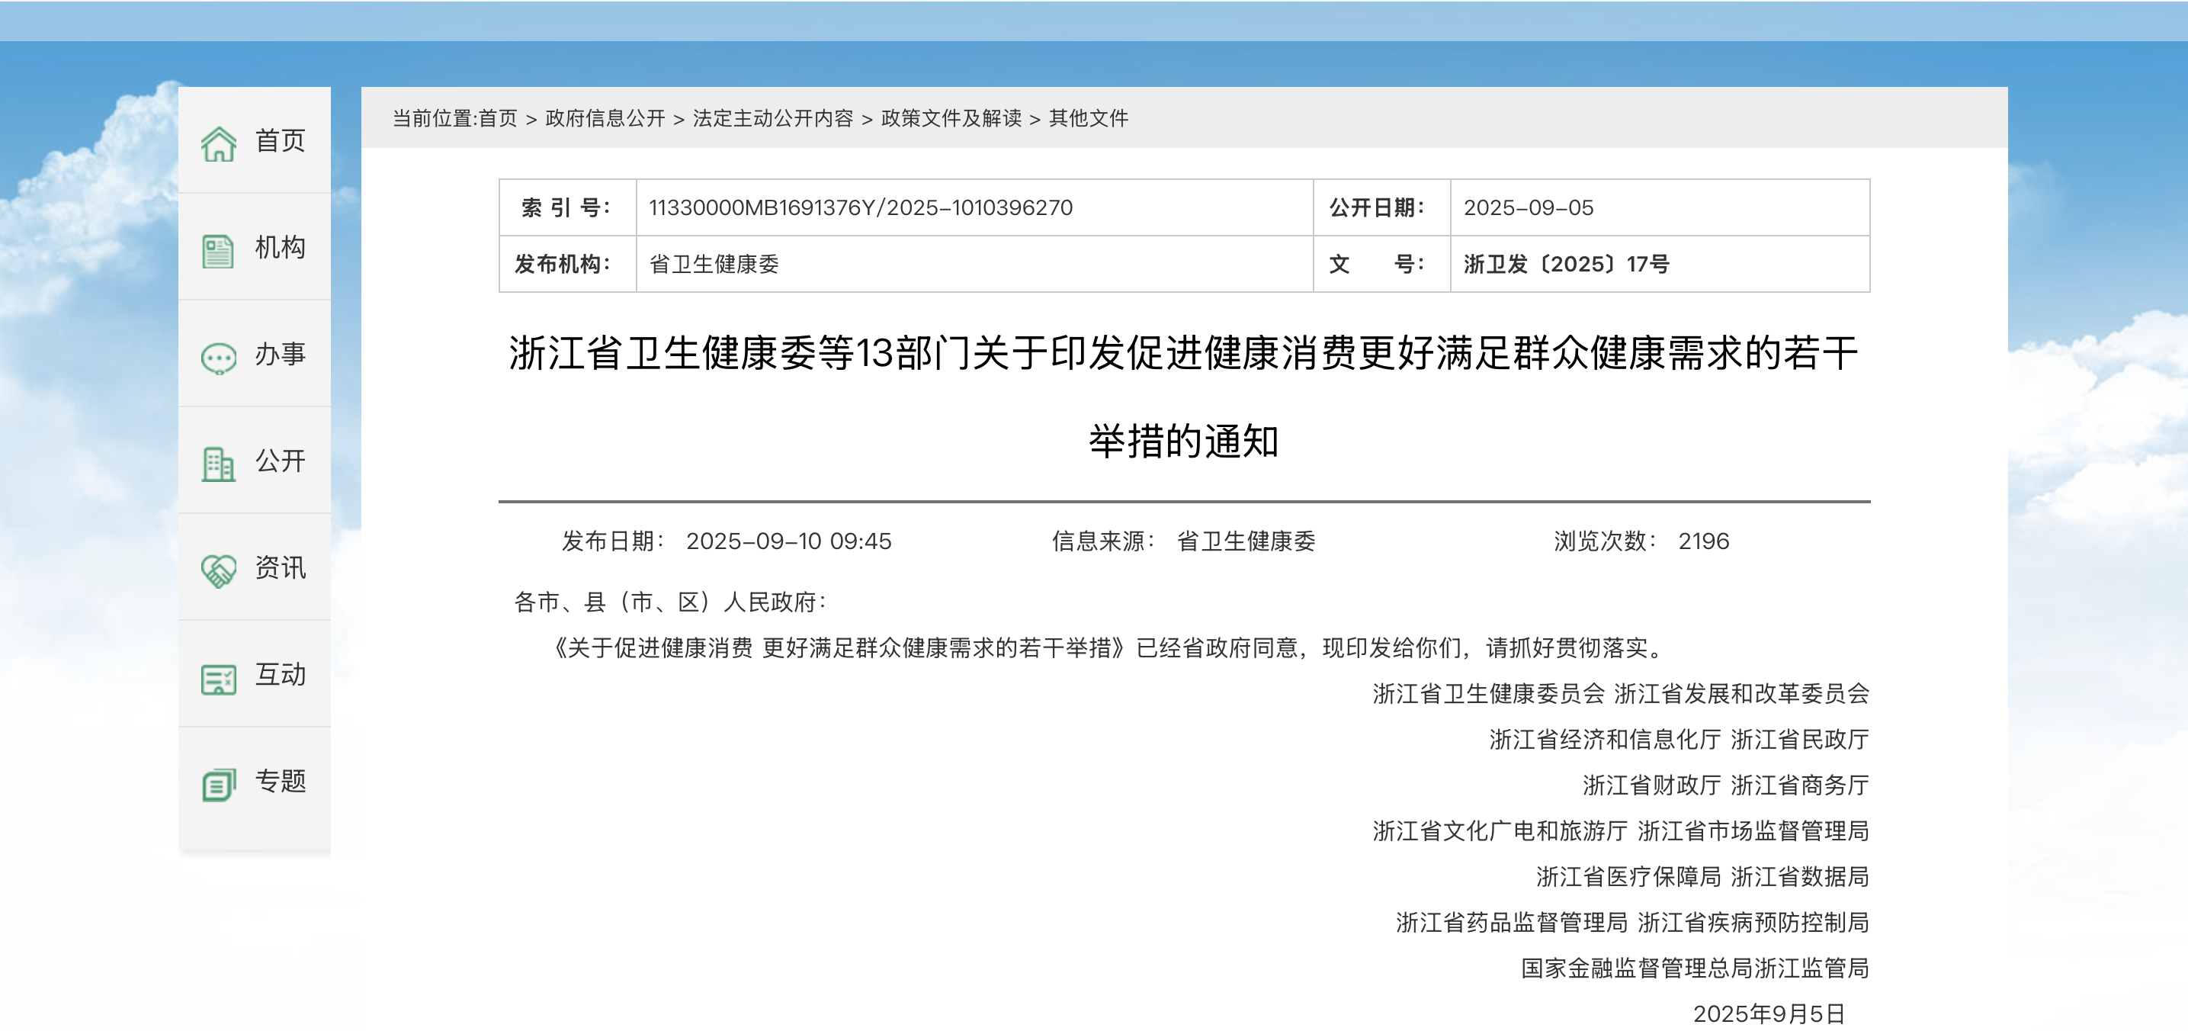Click the 公开日期 label cell
2188x1031 pixels.
point(1381,207)
